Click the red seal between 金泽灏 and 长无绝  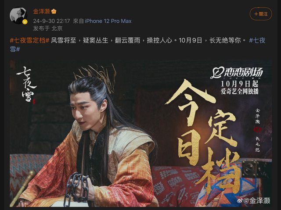(x=258, y=129)
